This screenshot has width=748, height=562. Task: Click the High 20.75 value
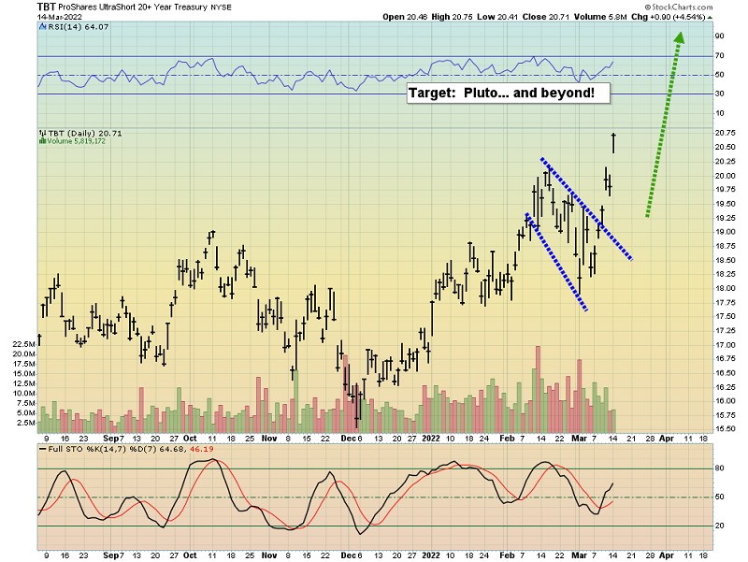click(x=453, y=17)
